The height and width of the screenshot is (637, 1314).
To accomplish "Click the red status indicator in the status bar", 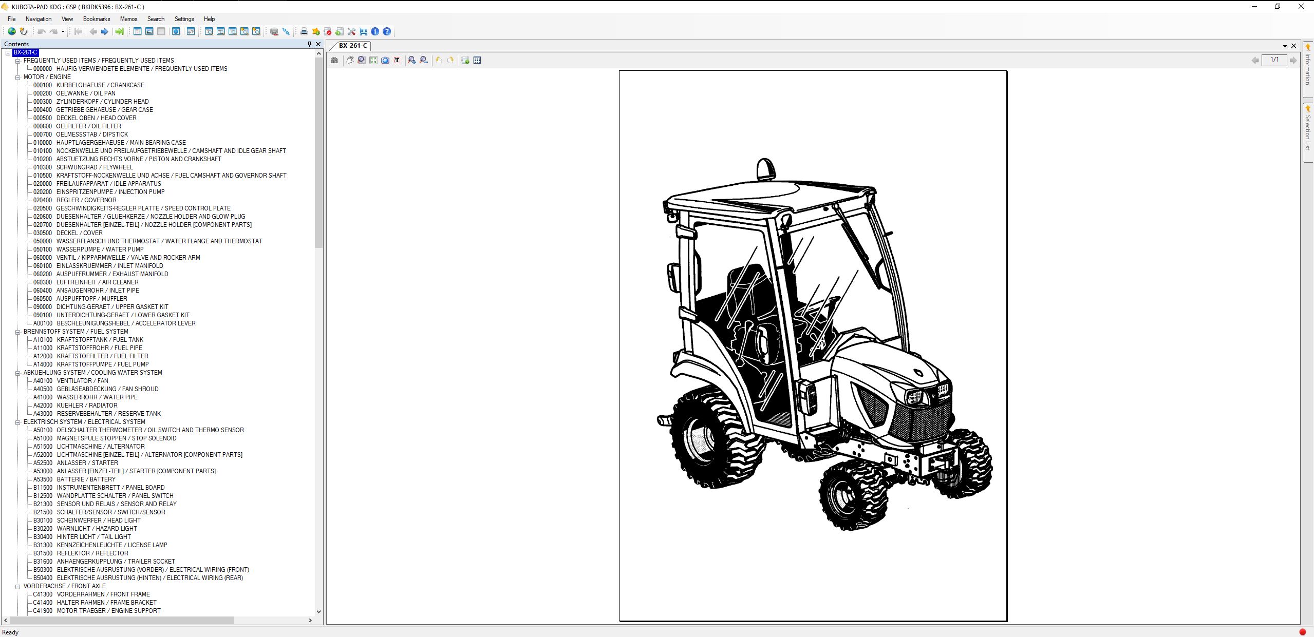I will point(1302,632).
